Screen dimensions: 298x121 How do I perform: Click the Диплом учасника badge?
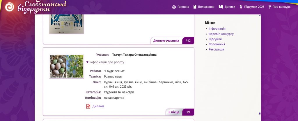(x=166, y=41)
